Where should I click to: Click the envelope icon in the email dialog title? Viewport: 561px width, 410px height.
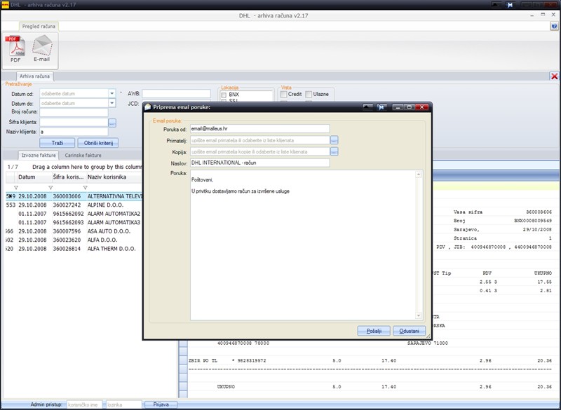(x=147, y=107)
